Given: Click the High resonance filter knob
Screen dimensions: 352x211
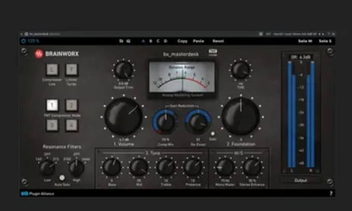Looking at the screenshot, I should [76, 168].
